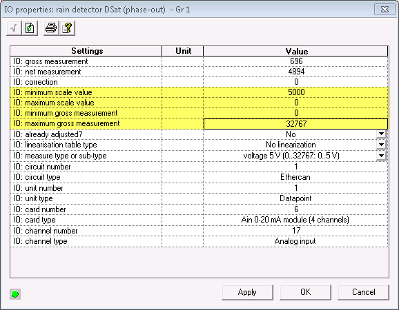This screenshot has height=310, width=399.
Task: Click the checkmark validate toolbar icon
Action: (14, 28)
